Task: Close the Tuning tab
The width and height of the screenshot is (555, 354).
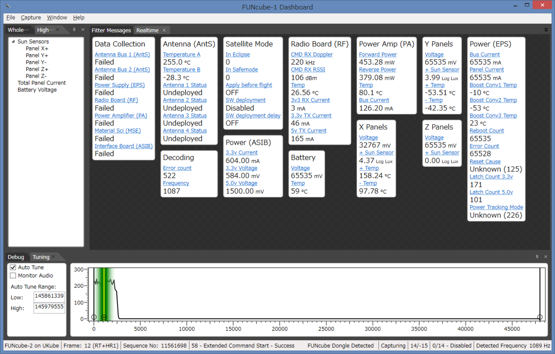Action: point(53,257)
